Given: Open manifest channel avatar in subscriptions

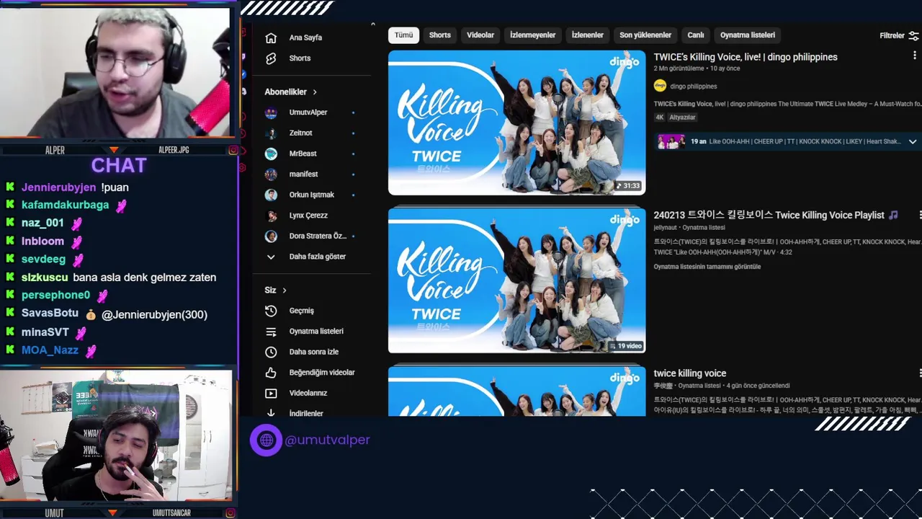Looking at the screenshot, I should click(x=271, y=174).
